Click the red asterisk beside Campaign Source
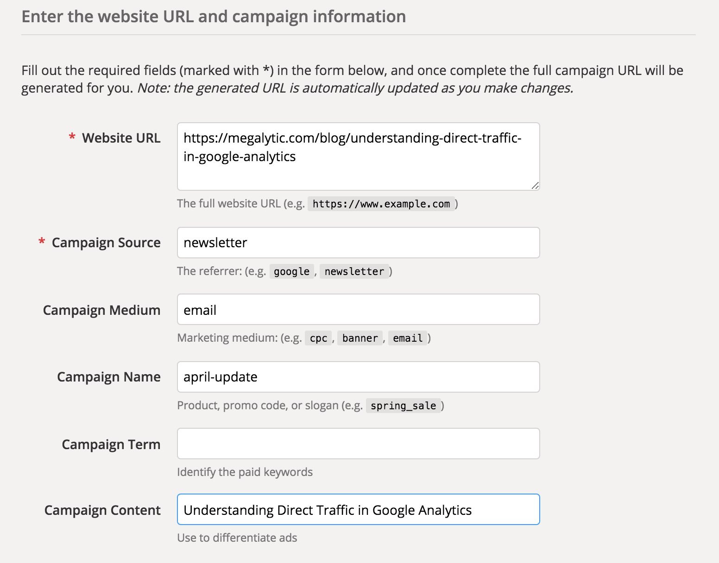 [42, 242]
